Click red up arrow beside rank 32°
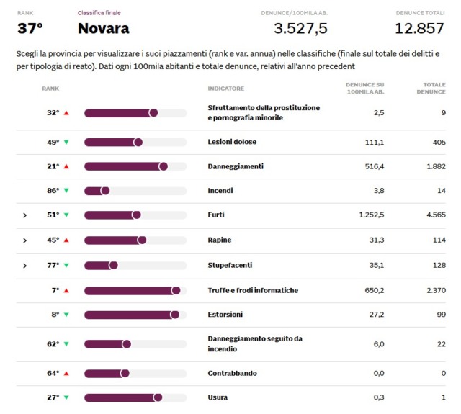Image resolution: width=461 pixels, height=414 pixels. 66,113
